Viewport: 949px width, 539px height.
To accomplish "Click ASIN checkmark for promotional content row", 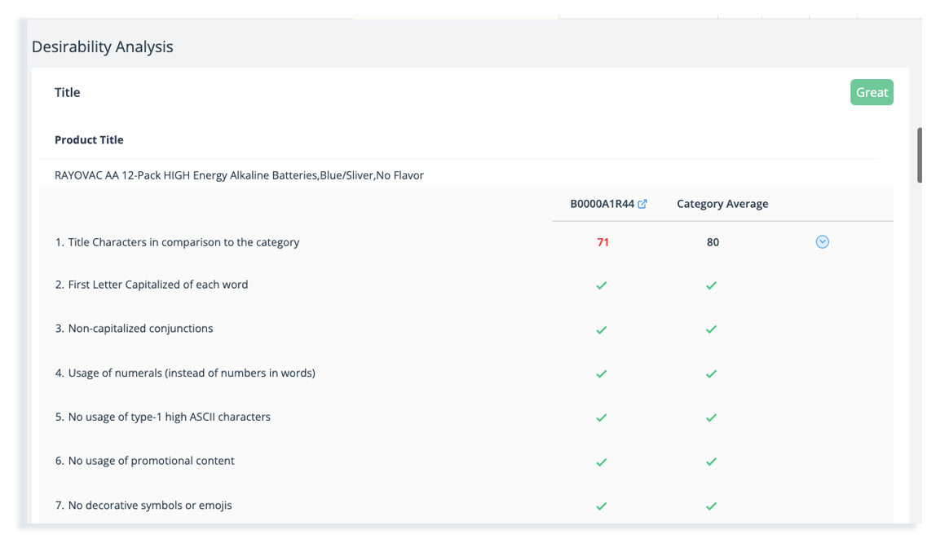I will tap(602, 462).
